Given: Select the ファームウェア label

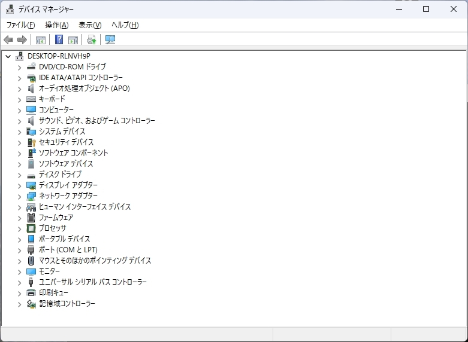Looking at the screenshot, I should click(x=56, y=218).
